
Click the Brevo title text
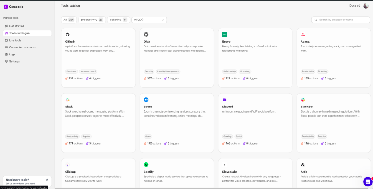(x=226, y=42)
